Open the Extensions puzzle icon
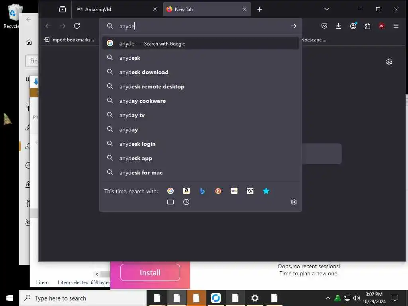Screen dimensions: 408x306 [x=367, y=26]
